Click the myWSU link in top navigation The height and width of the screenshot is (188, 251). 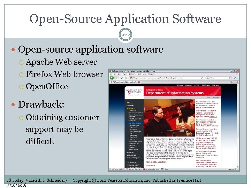tap(197, 85)
